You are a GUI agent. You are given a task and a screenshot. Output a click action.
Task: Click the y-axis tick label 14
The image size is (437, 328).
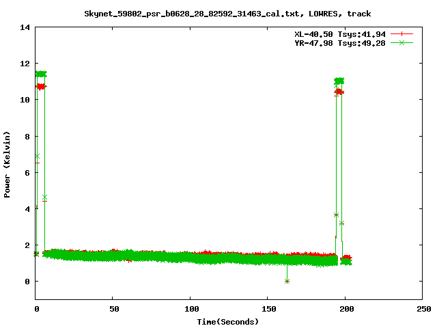[x=25, y=27]
